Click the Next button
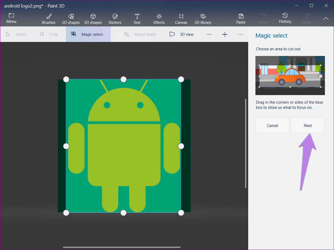This screenshot has height=250, width=334. [308, 125]
